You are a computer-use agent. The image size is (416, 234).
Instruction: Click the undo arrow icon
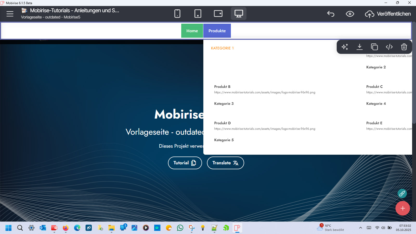point(331,14)
